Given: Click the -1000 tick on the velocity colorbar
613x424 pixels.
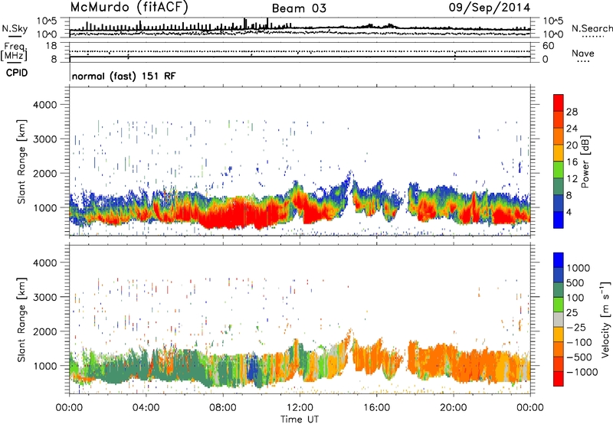Looking at the screenshot, I should 582,372.
